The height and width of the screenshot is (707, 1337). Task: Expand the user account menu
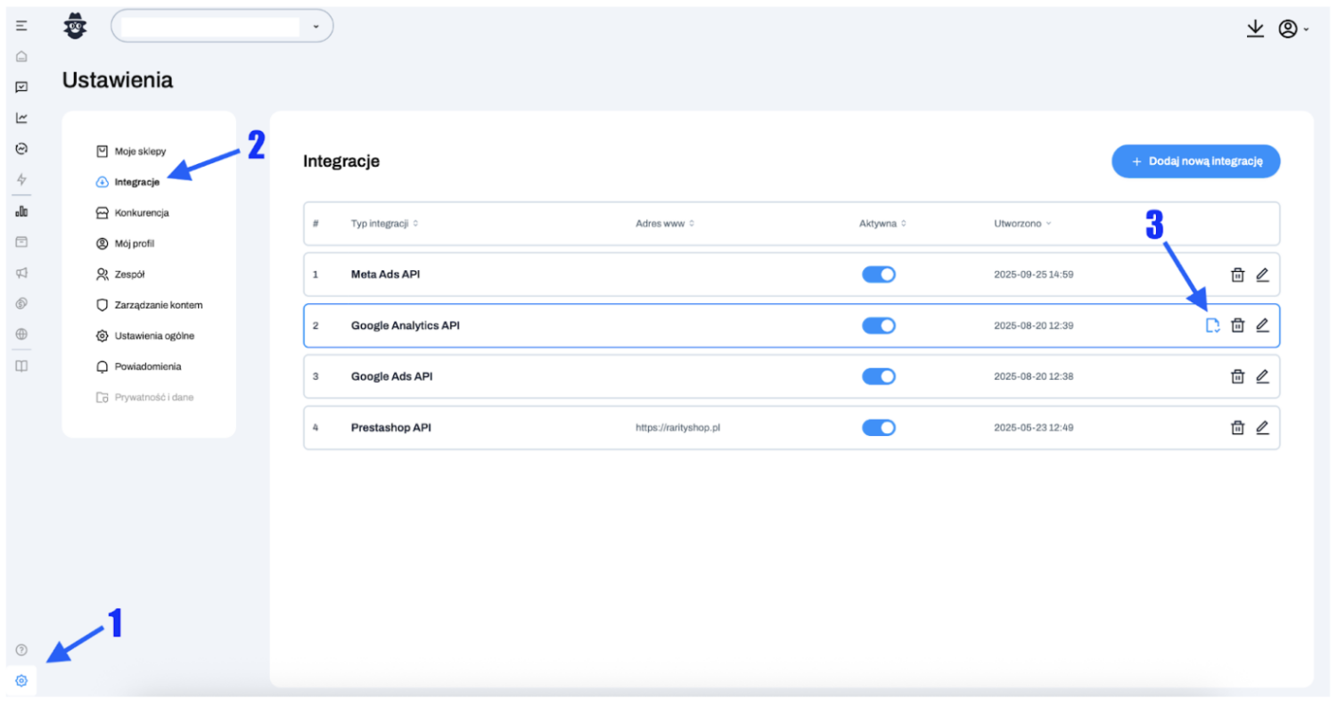tap(1292, 29)
